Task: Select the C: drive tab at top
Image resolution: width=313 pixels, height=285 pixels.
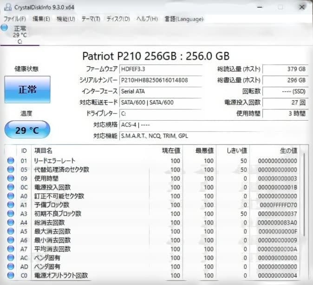Action: 20,35
